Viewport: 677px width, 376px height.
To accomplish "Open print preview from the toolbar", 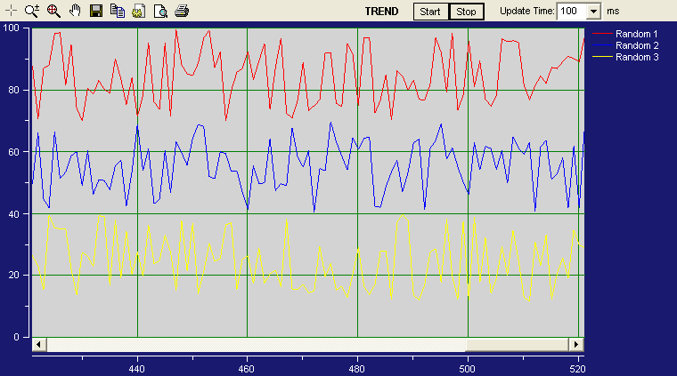I will pyautogui.click(x=160, y=12).
